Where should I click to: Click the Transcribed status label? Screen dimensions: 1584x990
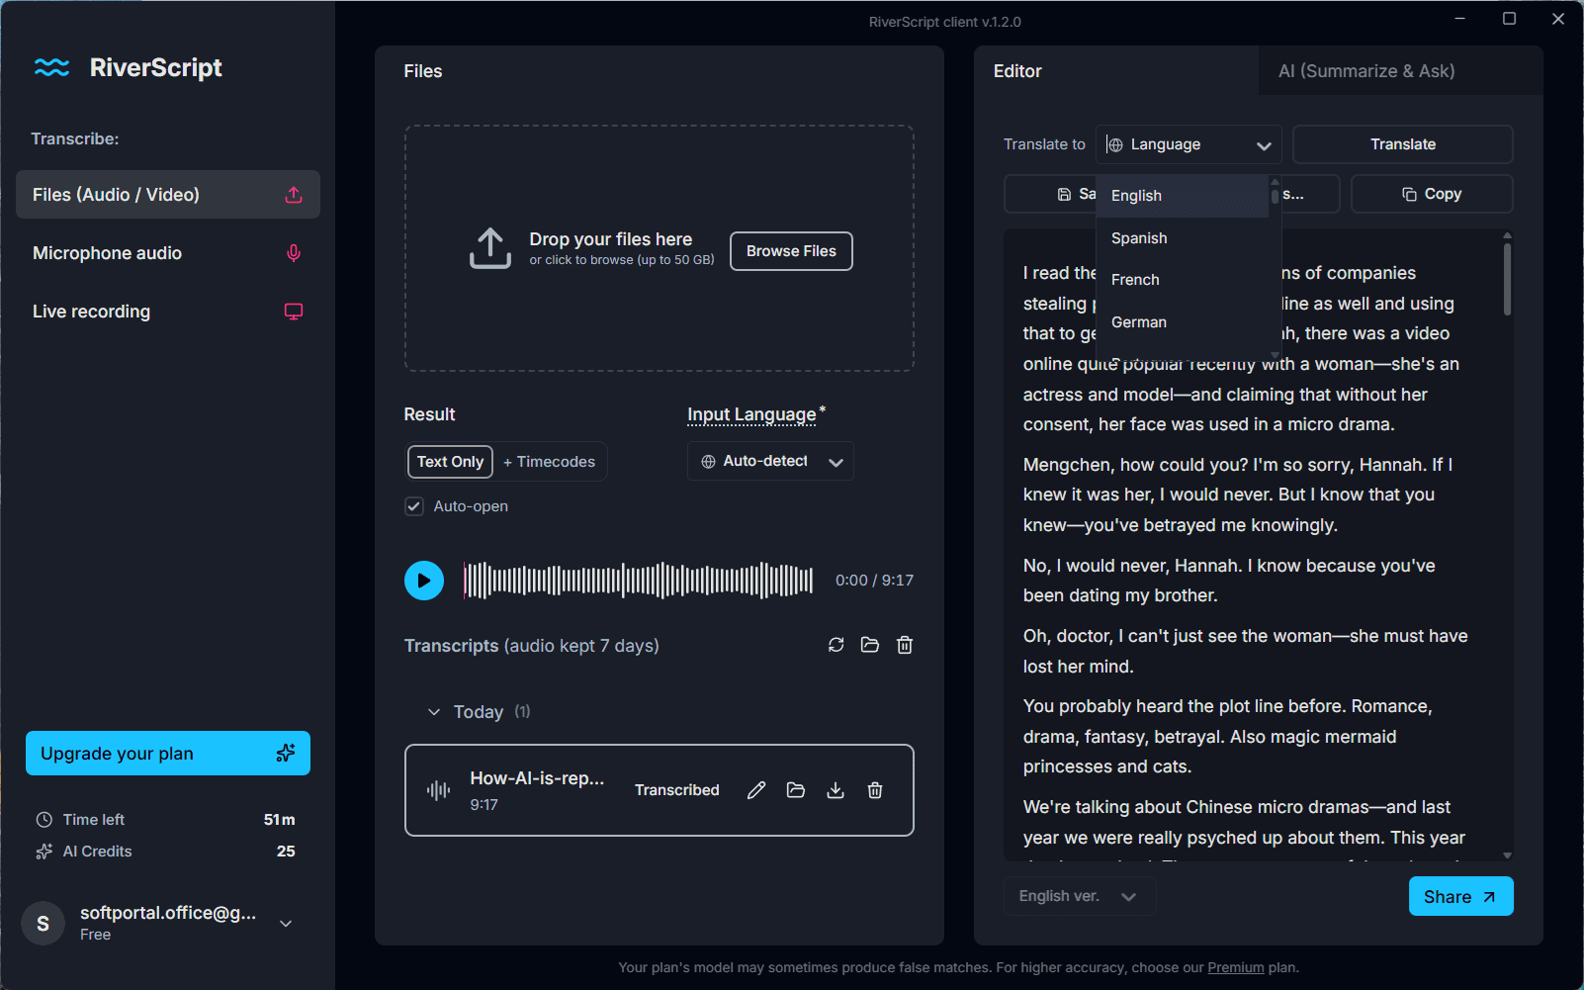click(676, 790)
